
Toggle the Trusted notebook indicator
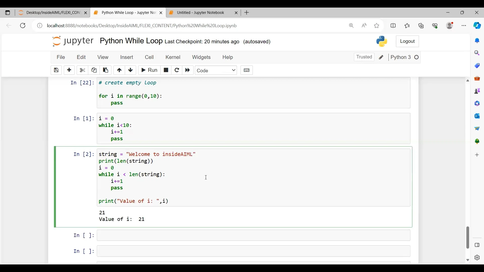point(364,57)
